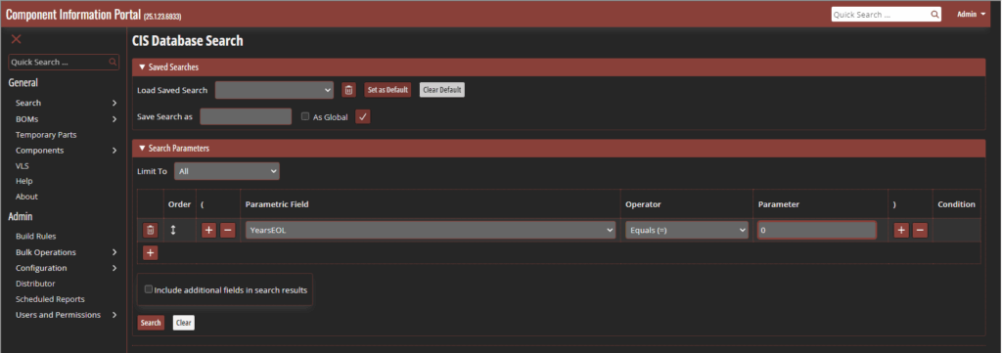Reorder the YearsEOL row with the arrow icon
The height and width of the screenshot is (353, 1002).
172,230
